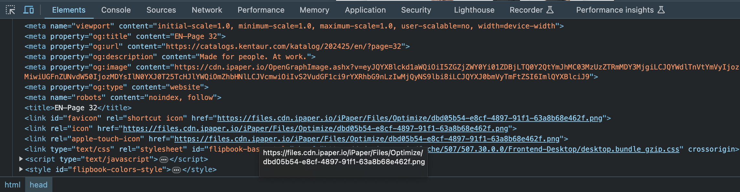Viewport: 740px width, 192px height.
Task: Select the meta robots noindex line
Action: (x=123, y=98)
